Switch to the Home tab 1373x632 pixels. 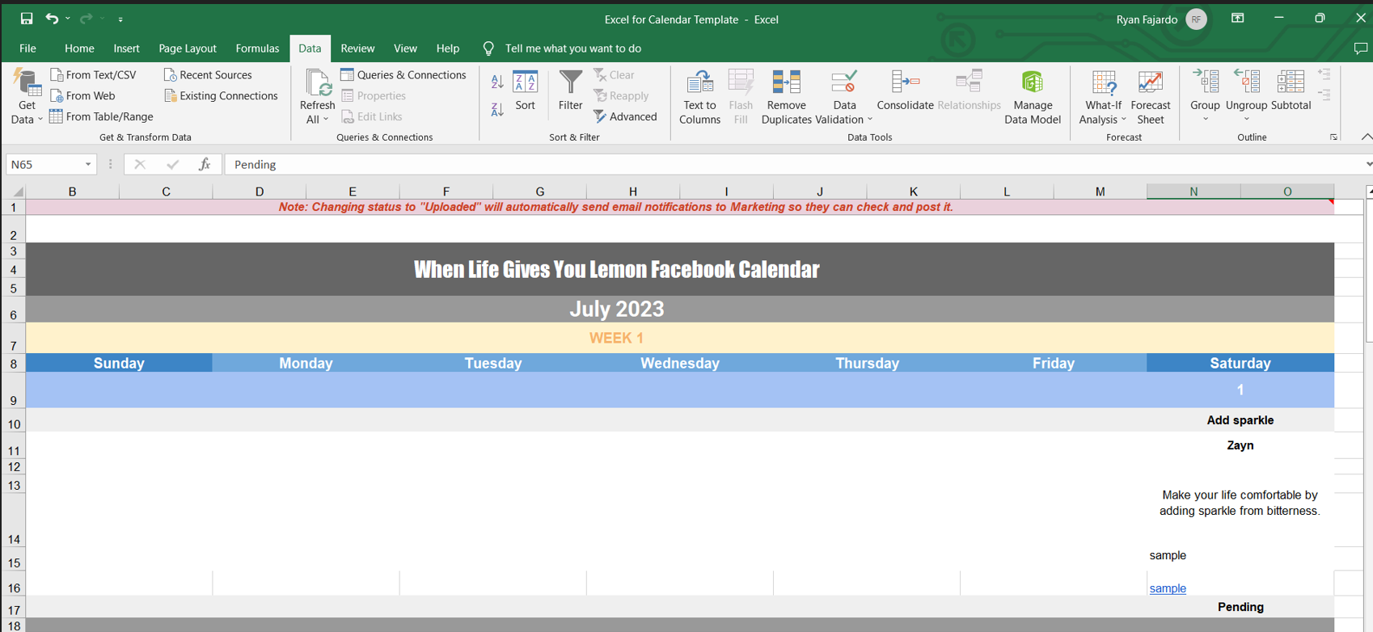click(79, 48)
